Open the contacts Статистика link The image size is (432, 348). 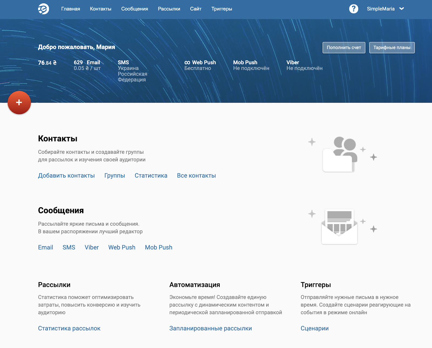151,176
